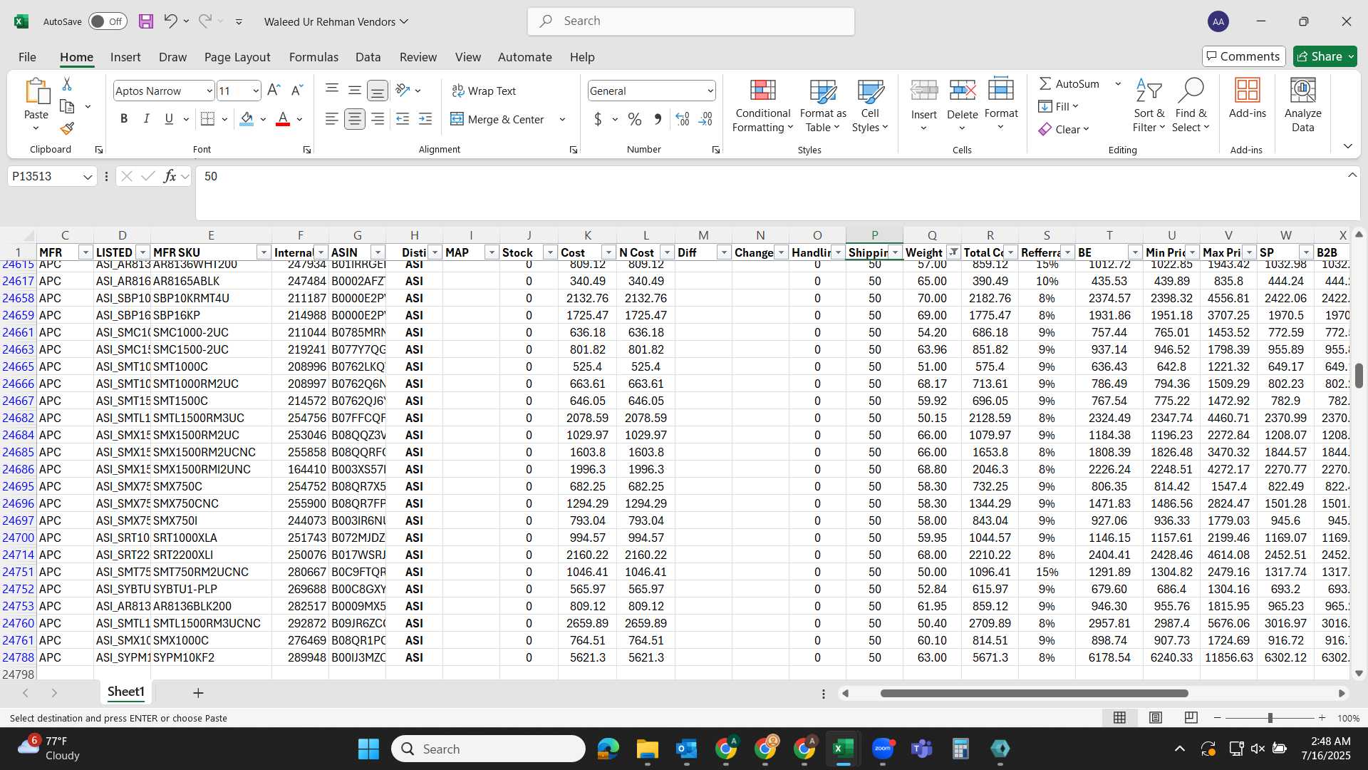Click the title bar Search box
This screenshot has height=770, width=1368.
pyautogui.click(x=691, y=21)
